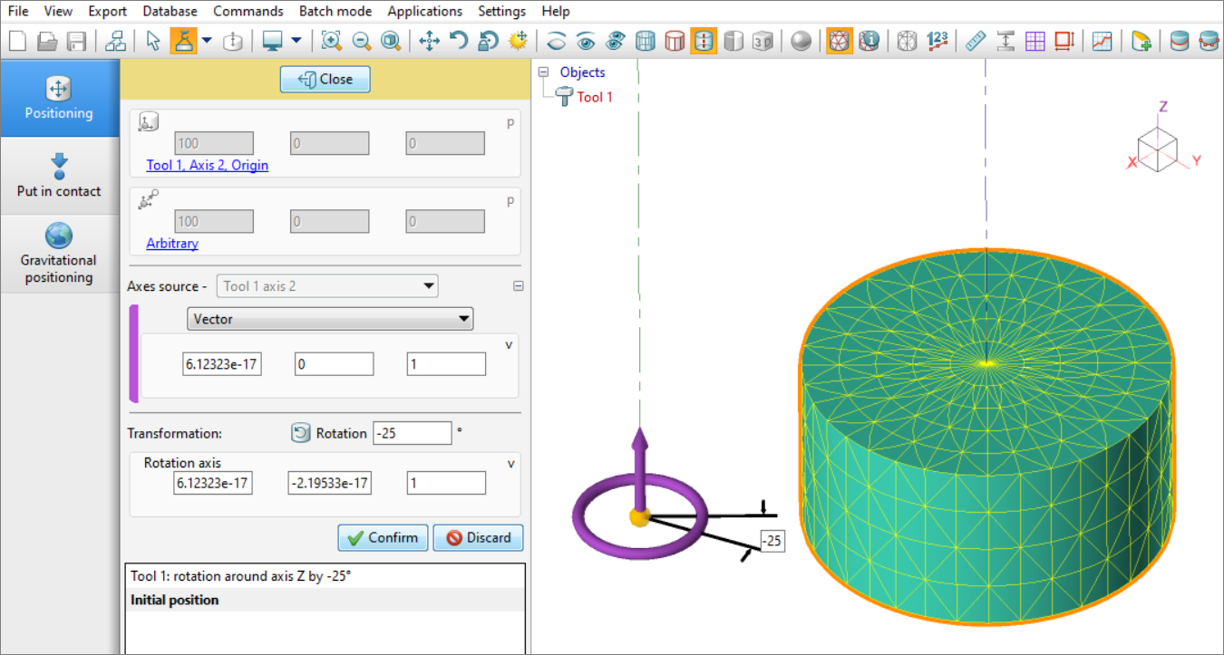This screenshot has width=1224, height=655.
Task: Collapse the Objects tree node
Action: tap(543, 72)
